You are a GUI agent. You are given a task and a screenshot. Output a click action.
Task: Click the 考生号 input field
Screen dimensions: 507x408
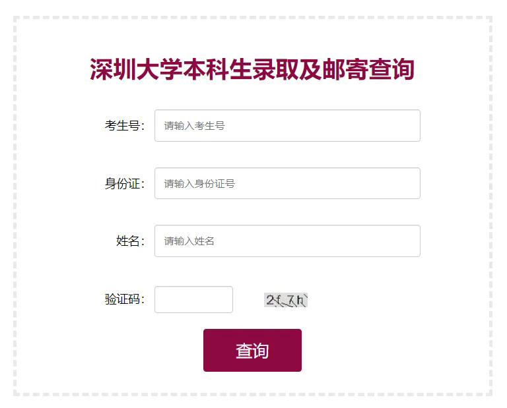(287, 125)
